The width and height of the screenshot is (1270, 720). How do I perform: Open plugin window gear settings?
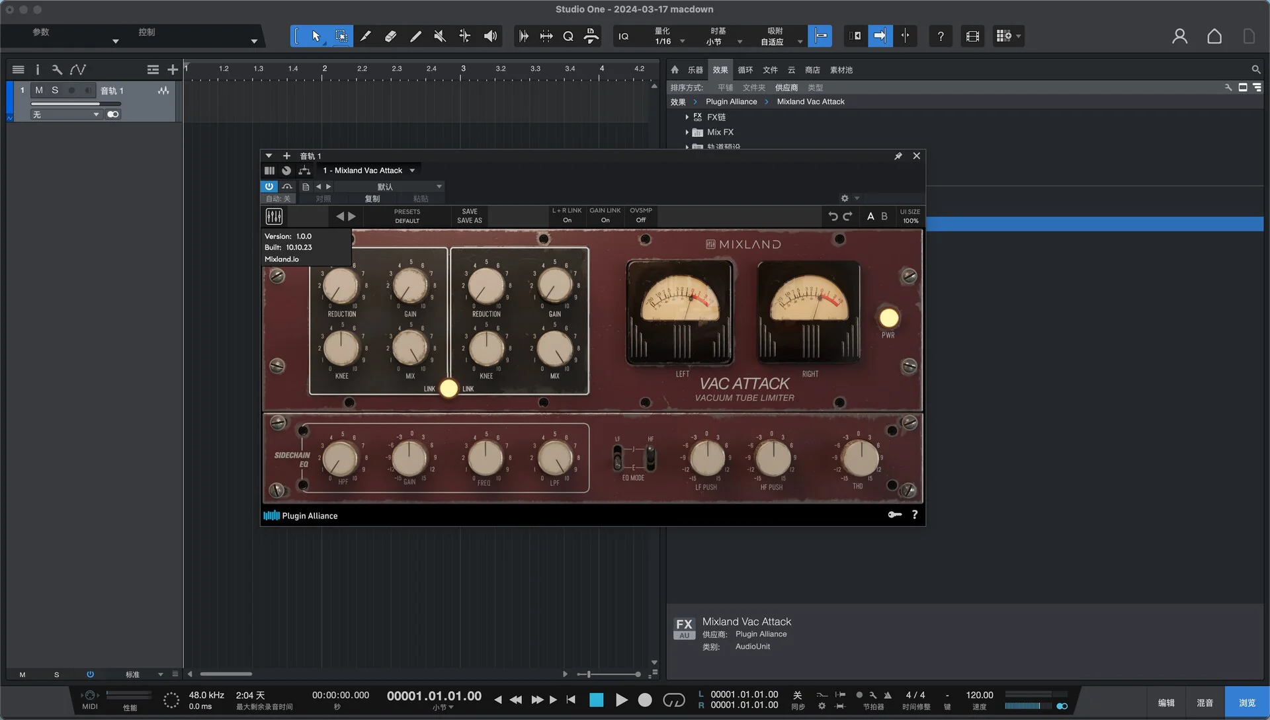(x=845, y=198)
